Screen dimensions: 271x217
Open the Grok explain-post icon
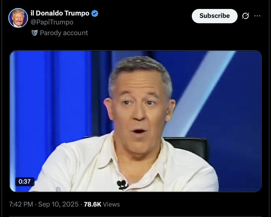(x=245, y=16)
